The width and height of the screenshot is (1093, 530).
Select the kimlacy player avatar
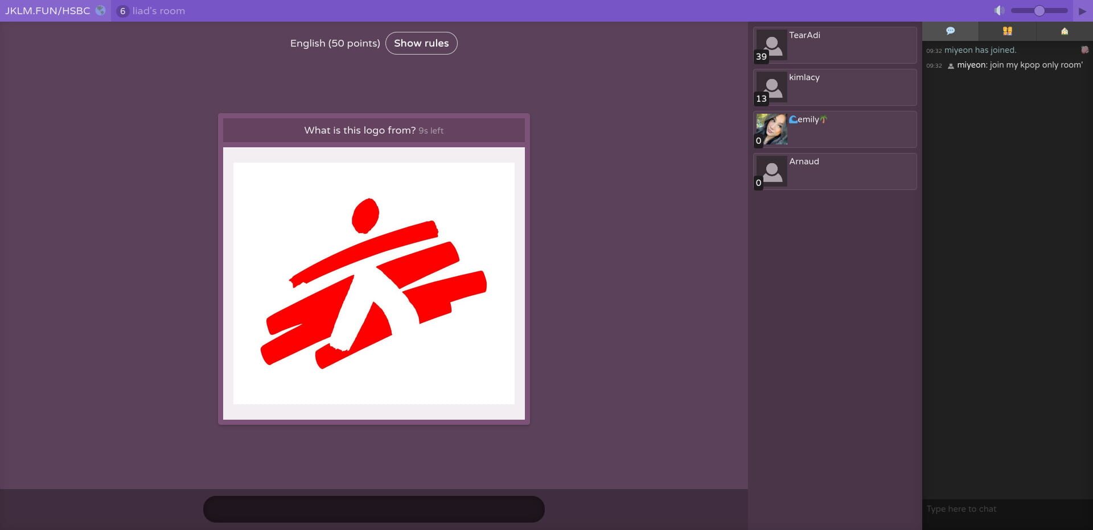pos(772,87)
